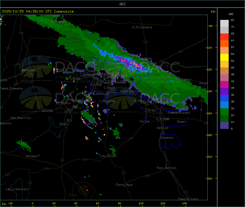Screen dimensions: 245x207
Task: Click the dBZ title at the top
Action: pyautogui.click(x=122, y=4)
